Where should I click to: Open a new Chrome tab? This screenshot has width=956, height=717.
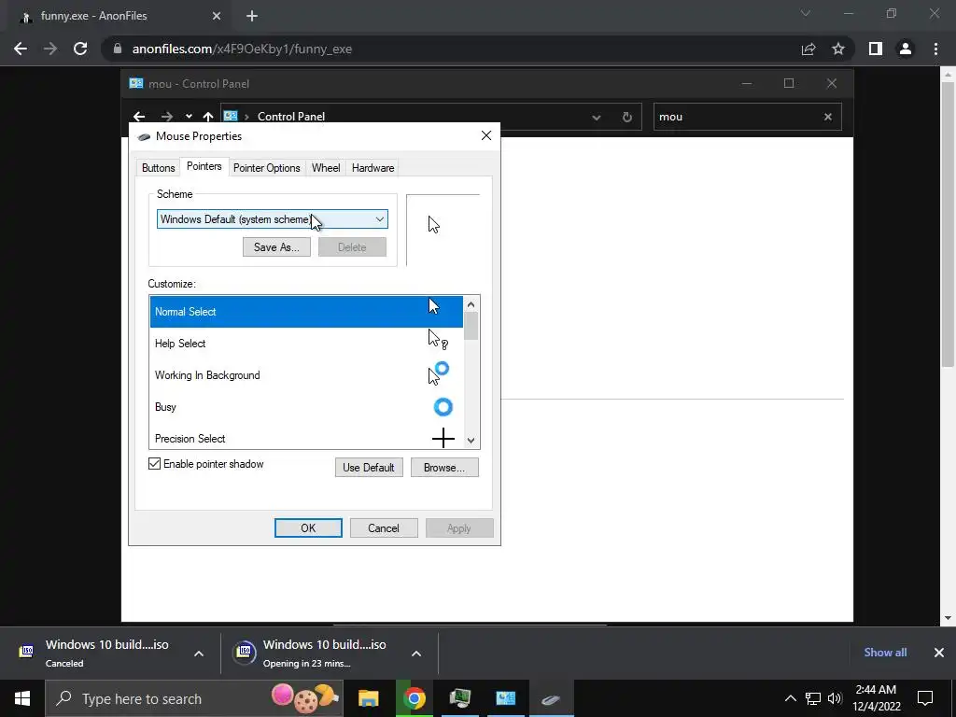click(252, 16)
